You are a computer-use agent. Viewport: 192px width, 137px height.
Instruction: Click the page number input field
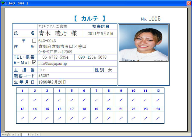[26, 135]
